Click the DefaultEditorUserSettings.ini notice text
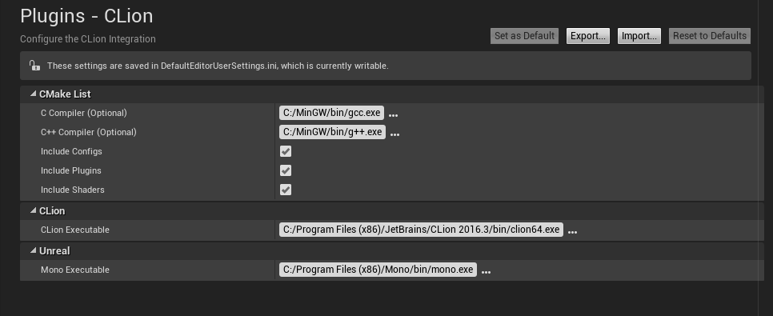 (218, 66)
